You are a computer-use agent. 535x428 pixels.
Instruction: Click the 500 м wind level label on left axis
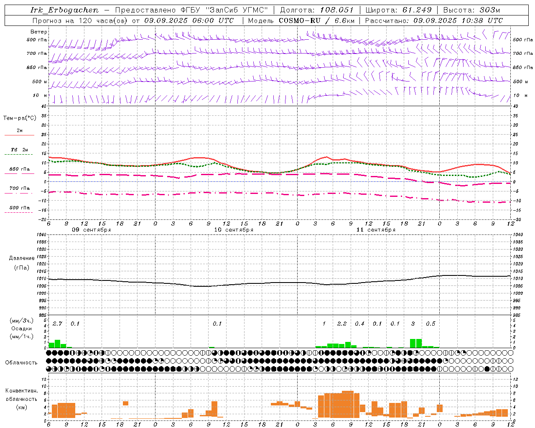coord(40,82)
